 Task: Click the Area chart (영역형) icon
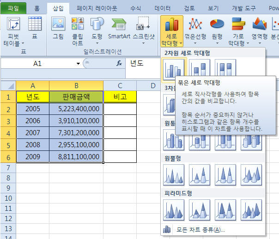(x=259, y=25)
